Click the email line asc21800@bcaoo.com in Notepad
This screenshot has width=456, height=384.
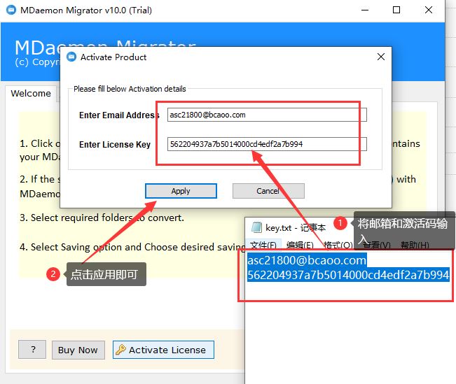pyautogui.click(x=307, y=260)
